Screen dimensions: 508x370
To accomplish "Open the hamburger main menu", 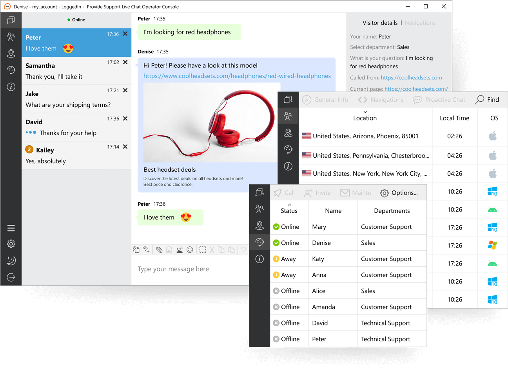I will tap(11, 228).
